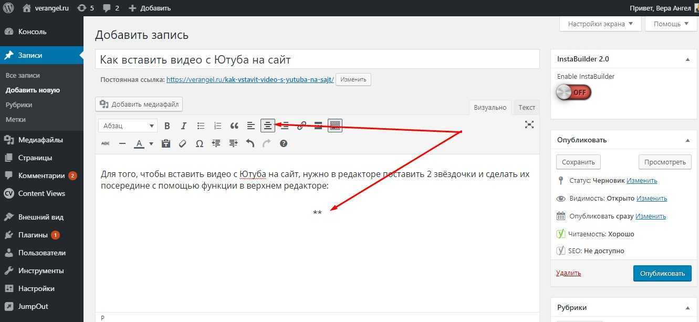This screenshot has width=699, height=322.
Task: Collapse the Опубликовать panel
Action: [x=688, y=140]
